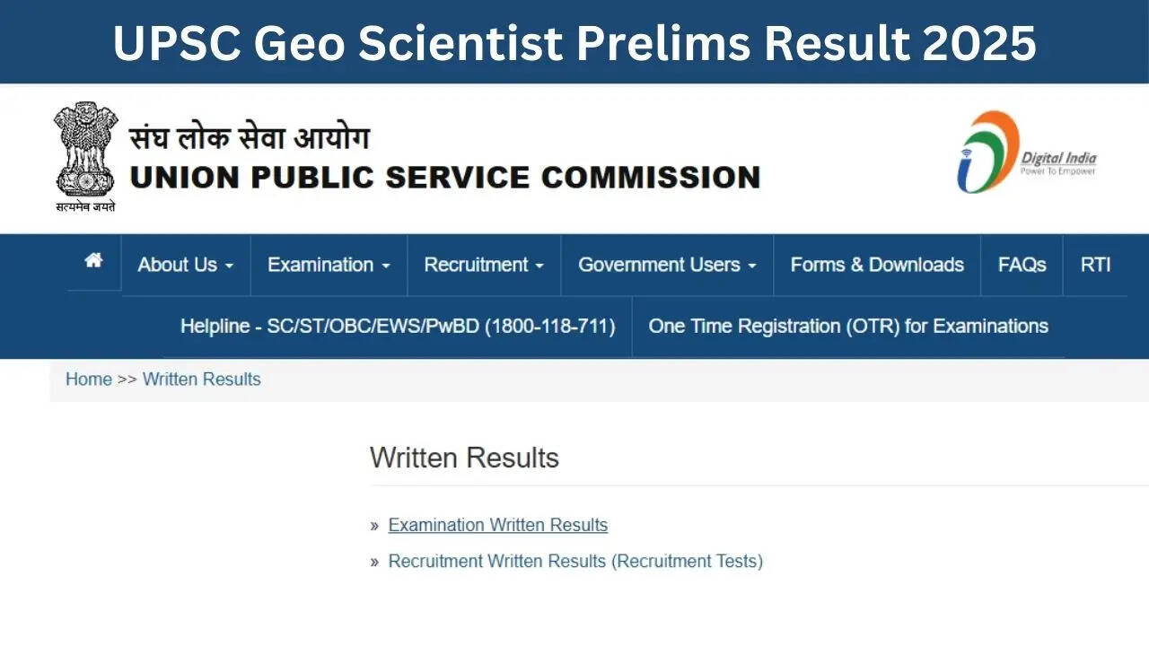
Task: Open the Government Users dropdown
Action: 667,265
